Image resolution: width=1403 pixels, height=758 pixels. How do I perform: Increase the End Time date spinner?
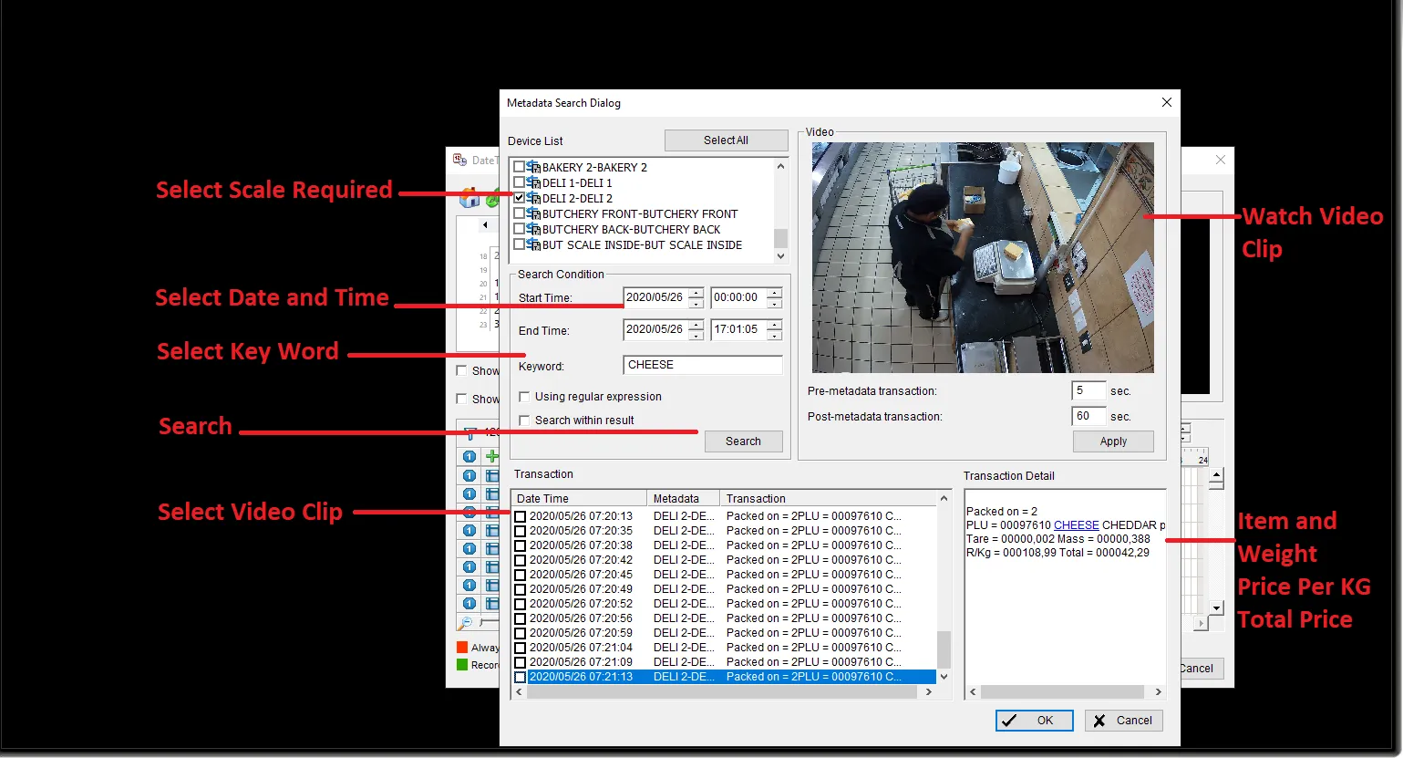(x=696, y=325)
